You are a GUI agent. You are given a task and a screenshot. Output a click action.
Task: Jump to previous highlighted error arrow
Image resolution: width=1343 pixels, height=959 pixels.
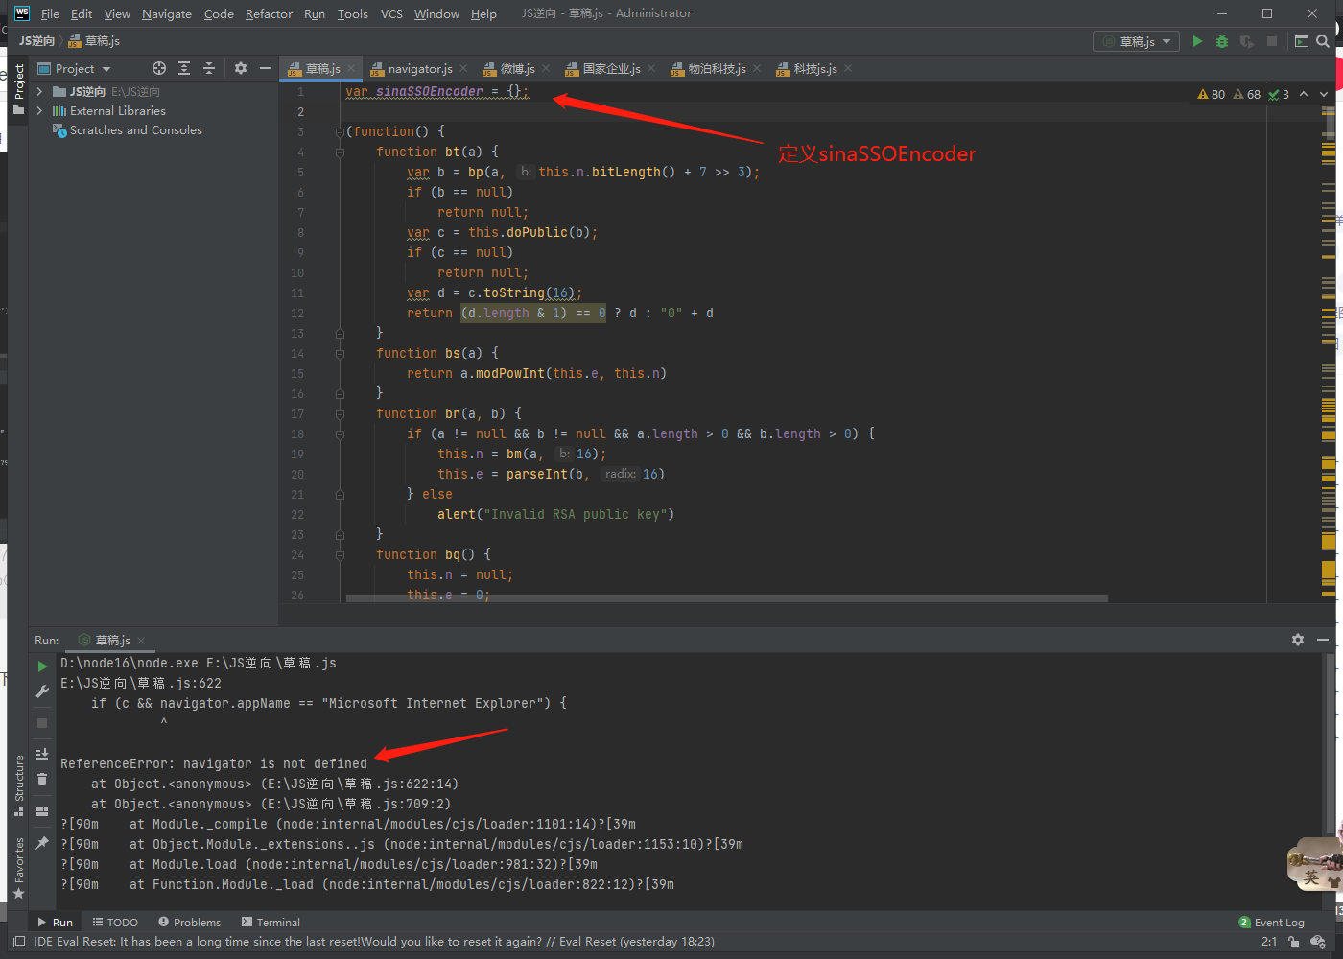click(1304, 94)
